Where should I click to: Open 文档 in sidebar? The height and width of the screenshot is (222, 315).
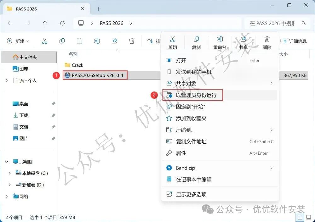click(20, 127)
